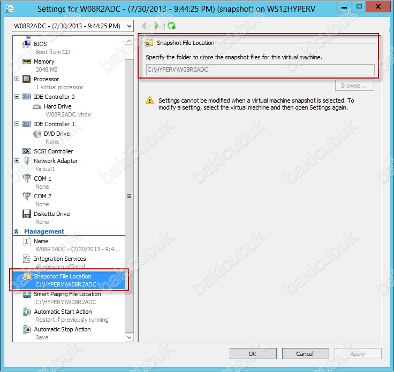394x372 pixels.
Task: Click the OK button
Action: [x=253, y=354]
